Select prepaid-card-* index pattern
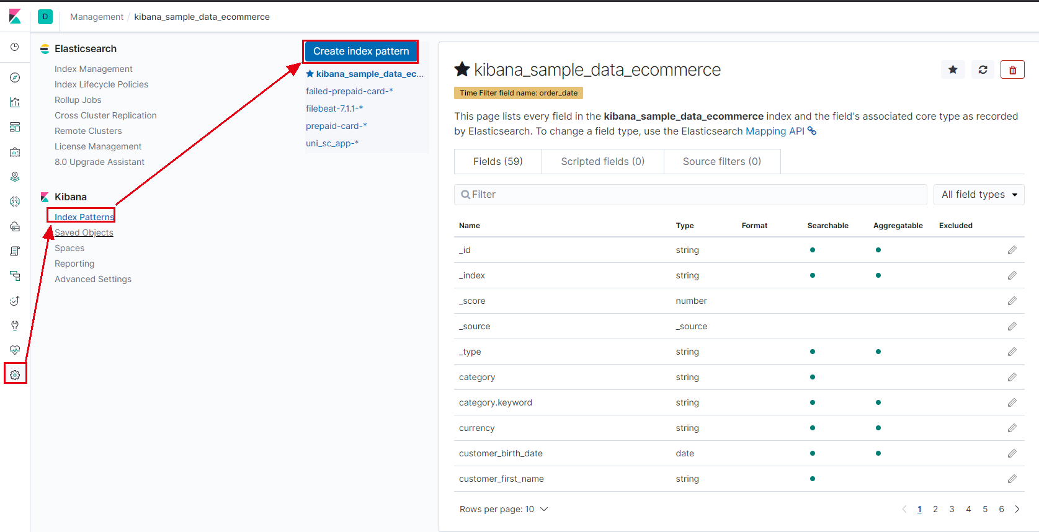The image size is (1039, 532). (x=336, y=126)
